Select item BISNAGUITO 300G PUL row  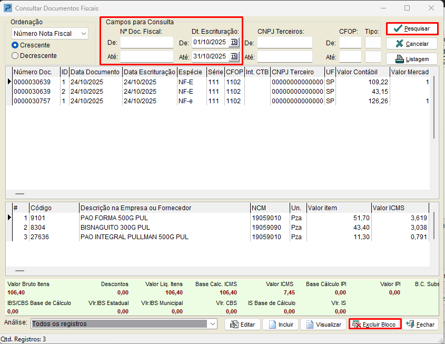[115, 227]
